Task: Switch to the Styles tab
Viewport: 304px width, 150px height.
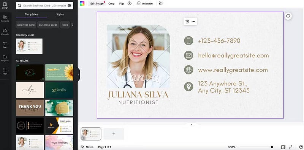Action: pos(60,14)
